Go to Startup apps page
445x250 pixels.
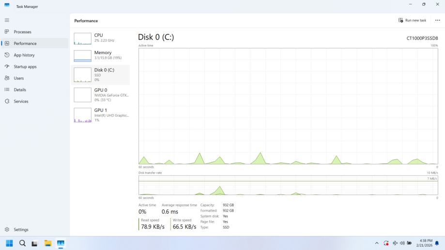click(25, 67)
